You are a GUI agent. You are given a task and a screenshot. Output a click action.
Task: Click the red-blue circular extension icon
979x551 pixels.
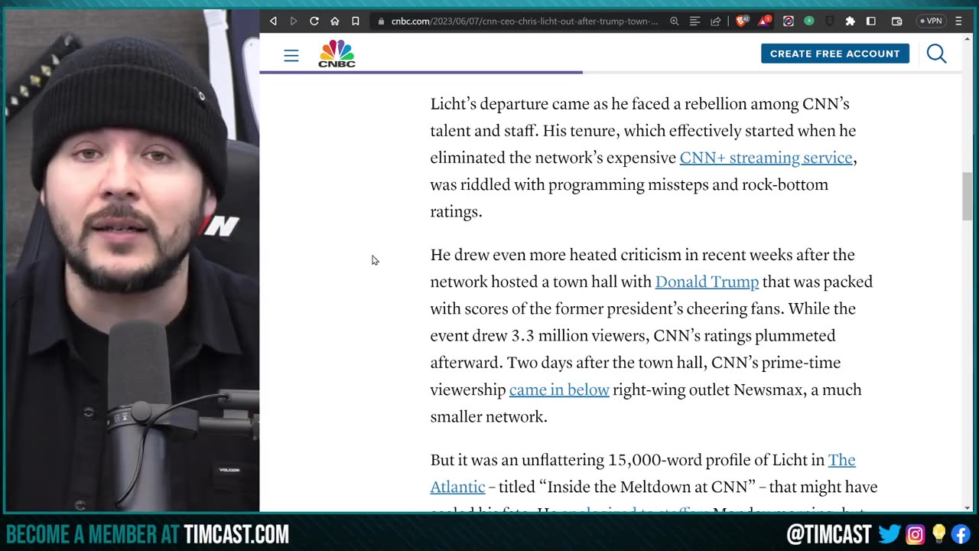788,21
